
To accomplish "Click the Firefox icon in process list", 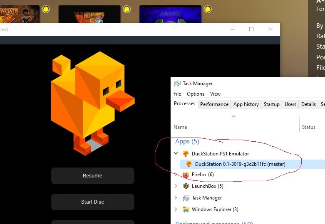I will 186,175.
